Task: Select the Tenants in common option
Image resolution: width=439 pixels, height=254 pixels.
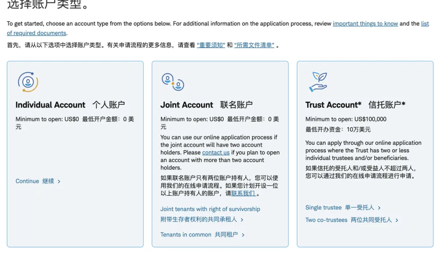Action: (x=202, y=235)
